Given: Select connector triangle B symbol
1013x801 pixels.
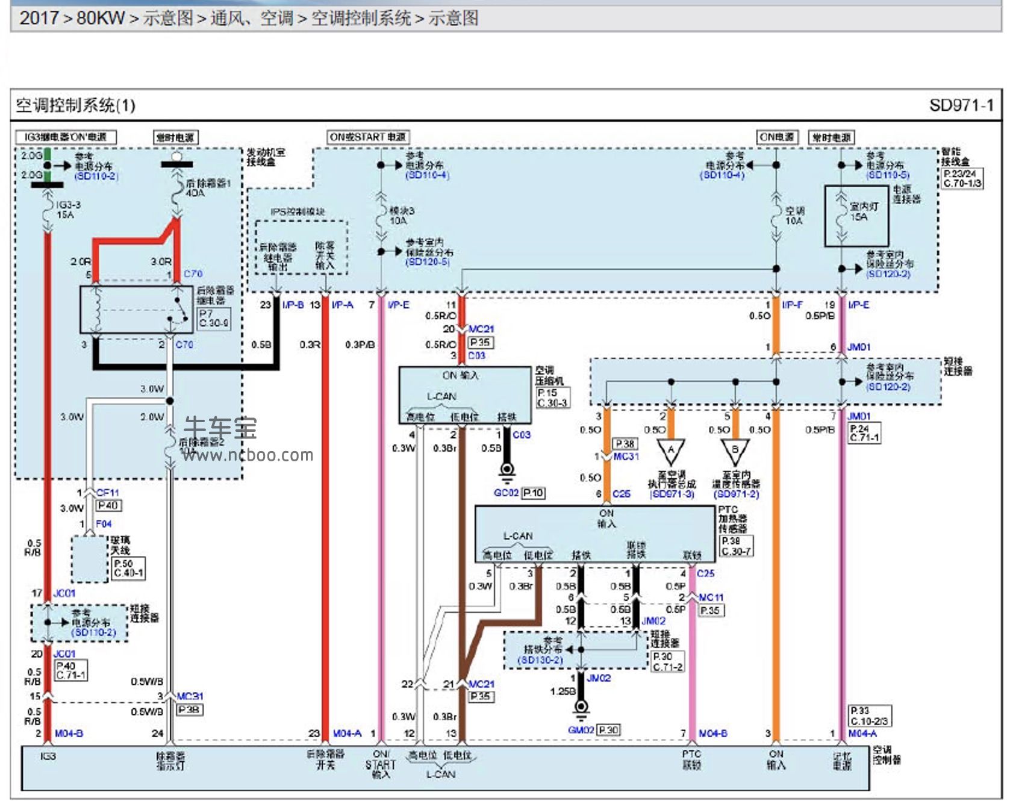Looking at the screenshot, I should (x=735, y=452).
